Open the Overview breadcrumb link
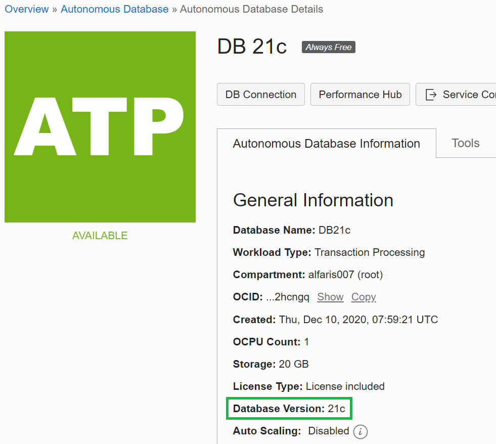The height and width of the screenshot is (444, 496). click(x=27, y=9)
